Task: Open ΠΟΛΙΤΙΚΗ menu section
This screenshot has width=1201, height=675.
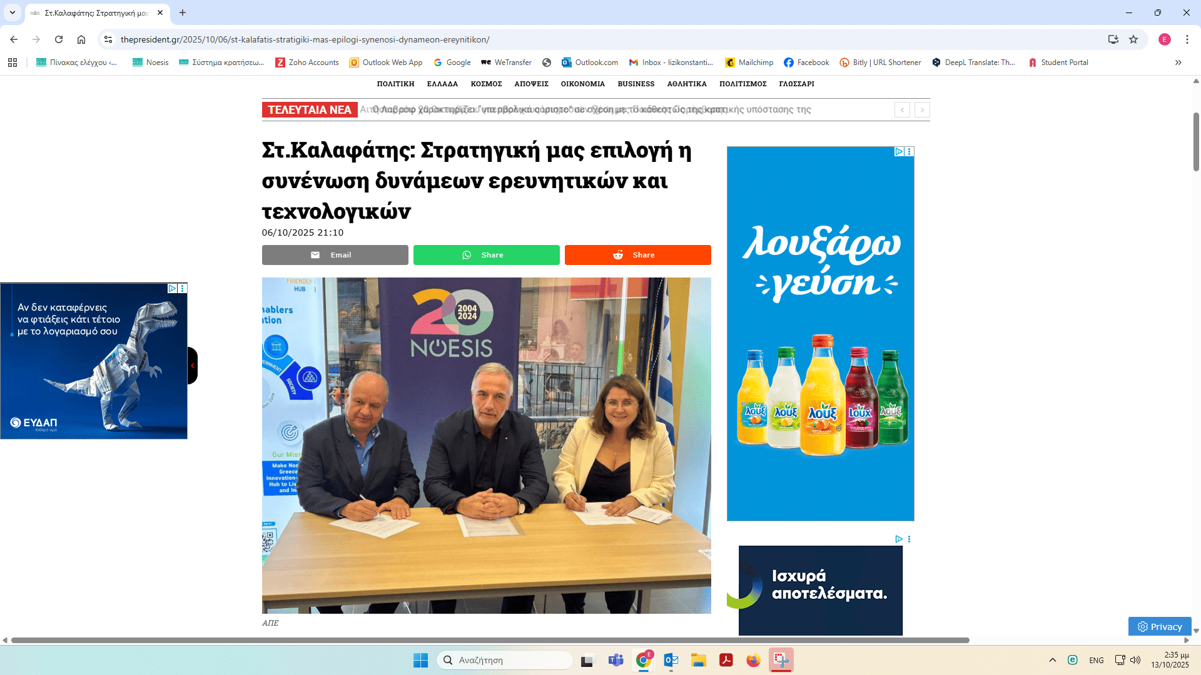Action: pos(395,84)
